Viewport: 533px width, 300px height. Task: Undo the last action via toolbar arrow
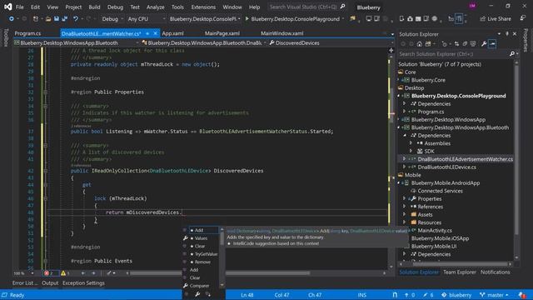pyautogui.click(x=76, y=18)
